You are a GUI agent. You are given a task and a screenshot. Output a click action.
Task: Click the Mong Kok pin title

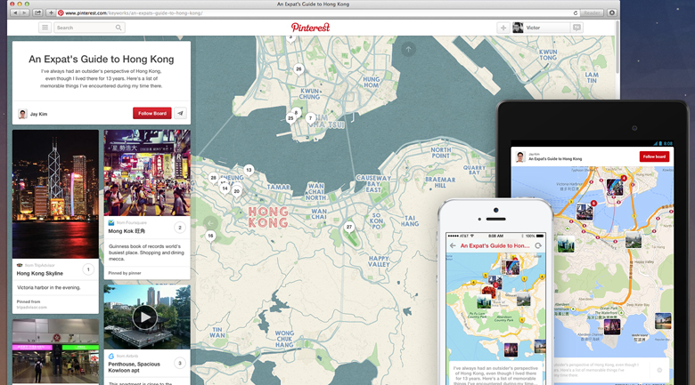pyautogui.click(x=127, y=231)
